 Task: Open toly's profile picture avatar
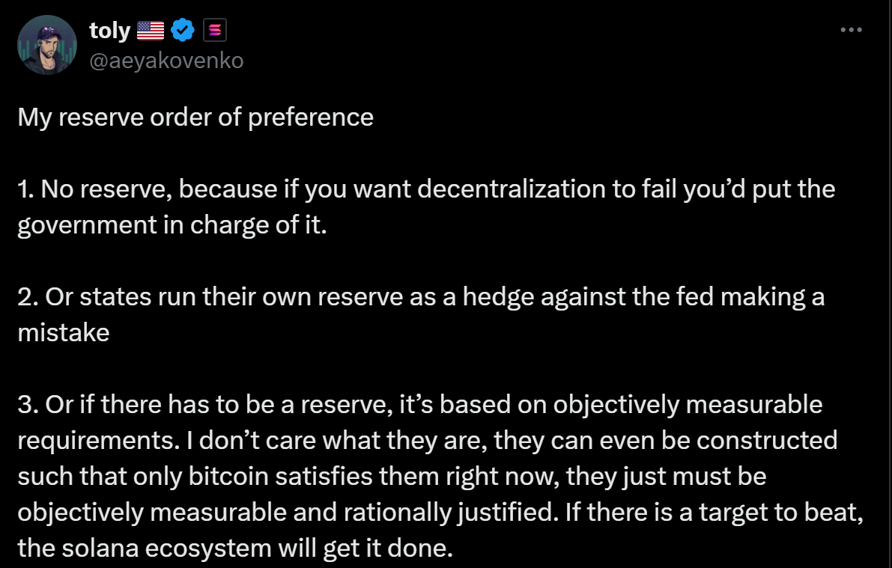[x=47, y=45]
